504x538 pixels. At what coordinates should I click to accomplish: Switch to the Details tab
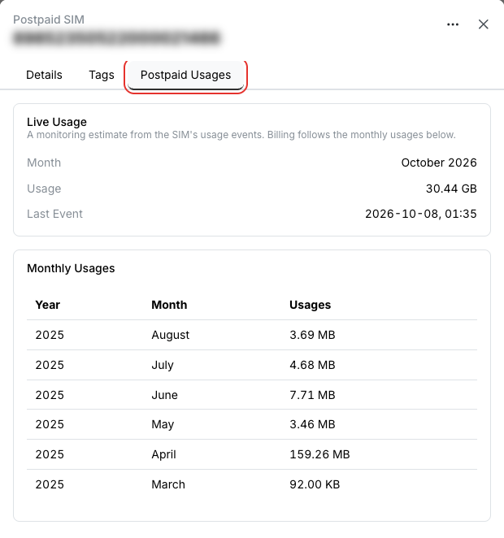click(x=44, y=75)
